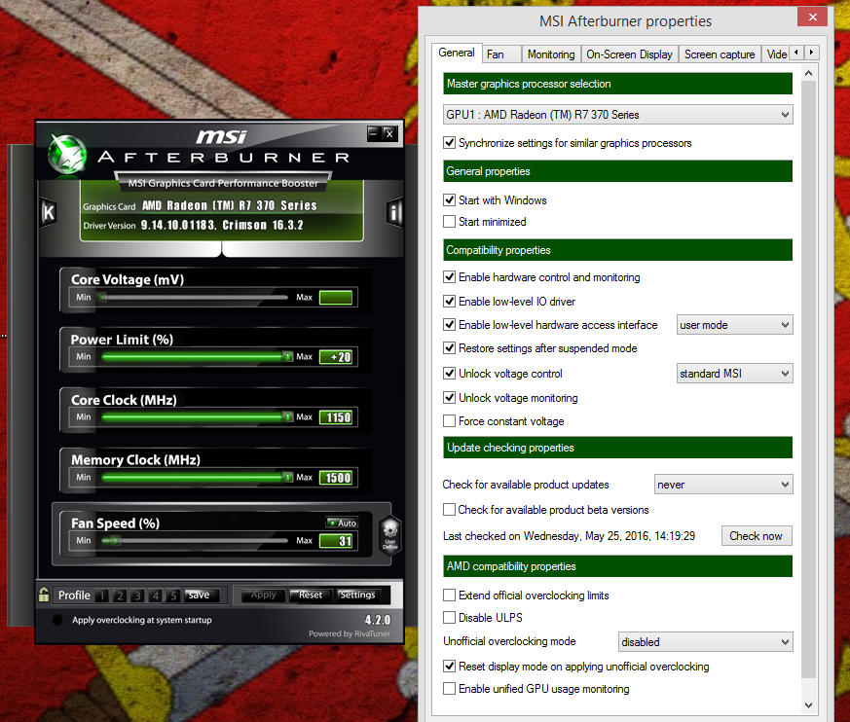Screen dimensions: 850x722
Task: Select profile slot 3
Action: [x=137, y=596]
